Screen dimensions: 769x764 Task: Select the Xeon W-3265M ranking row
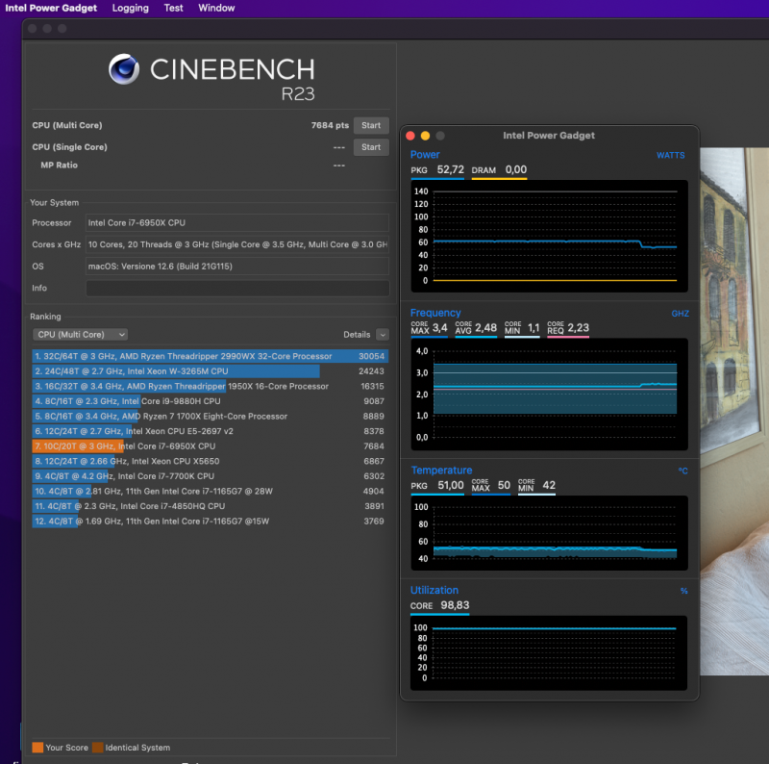tap(210, 371)
